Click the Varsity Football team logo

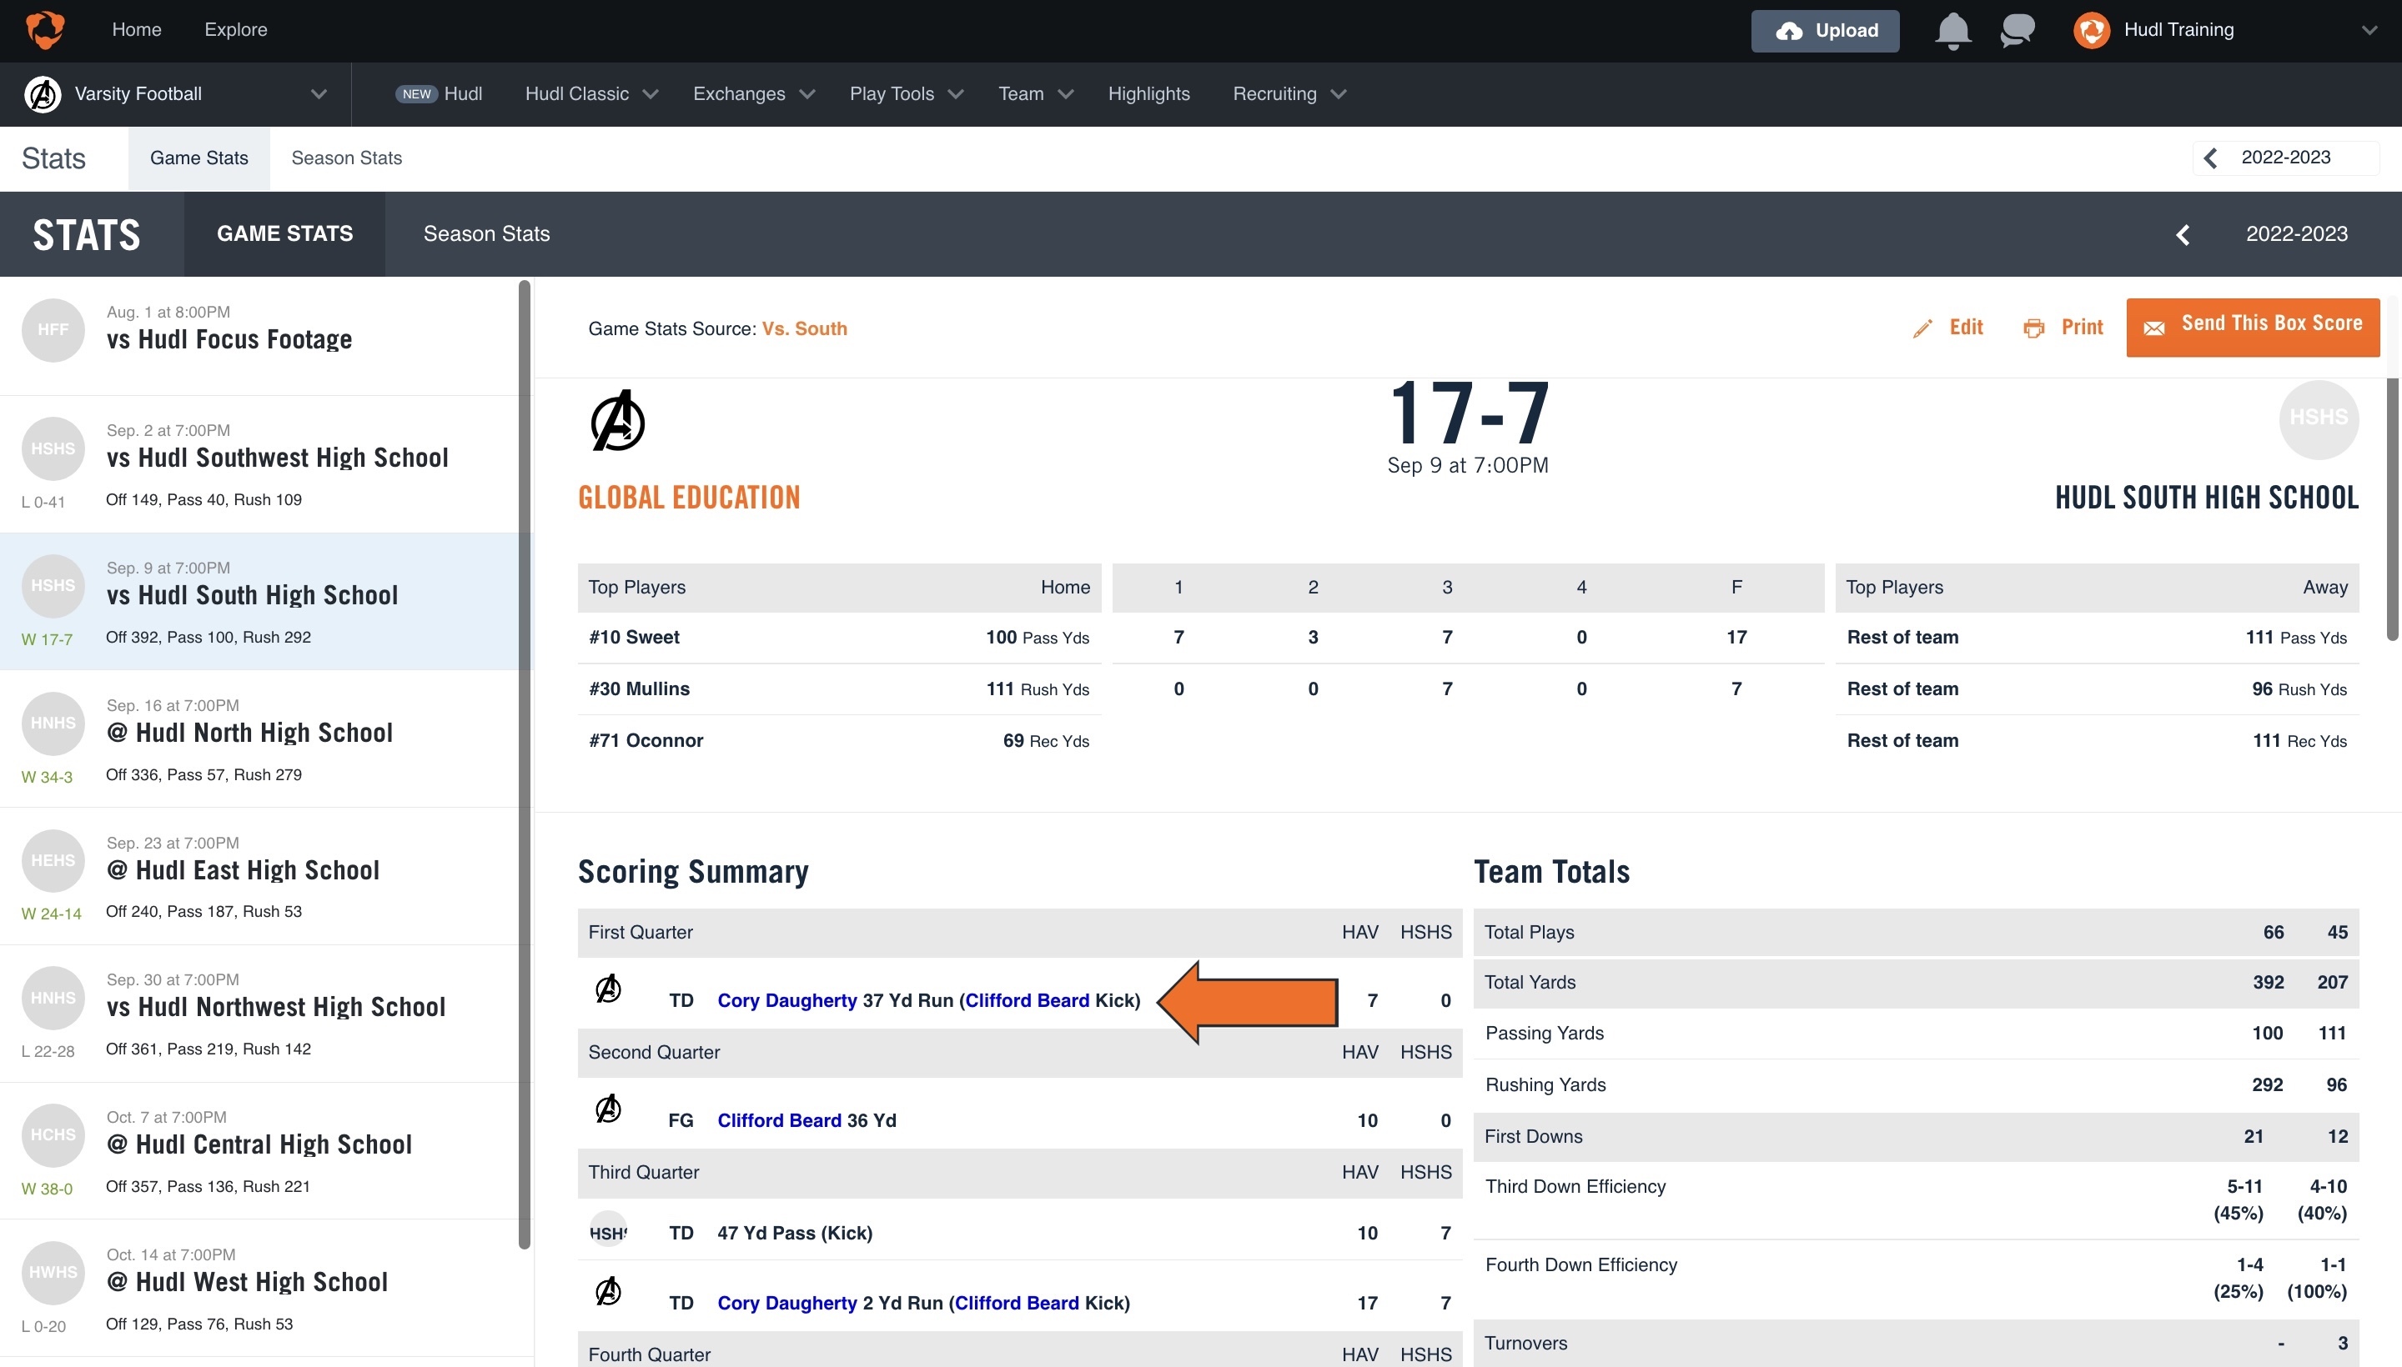(x=43, y=94)
